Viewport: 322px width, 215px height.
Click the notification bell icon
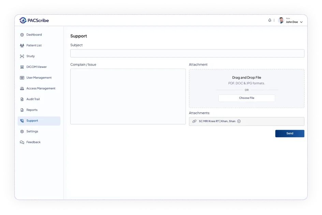pyautogui.click(x=269, y=20)
